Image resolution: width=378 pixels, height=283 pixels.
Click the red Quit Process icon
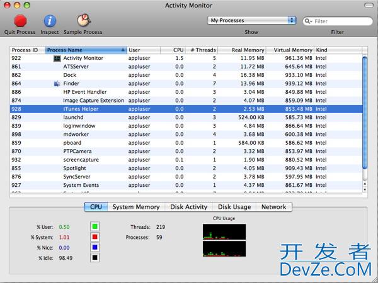click(20, 21)
